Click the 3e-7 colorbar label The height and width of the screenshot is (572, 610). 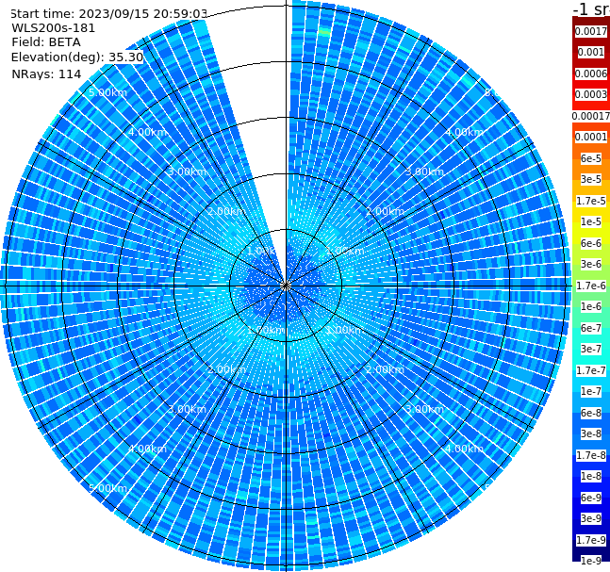click(591, 349)
